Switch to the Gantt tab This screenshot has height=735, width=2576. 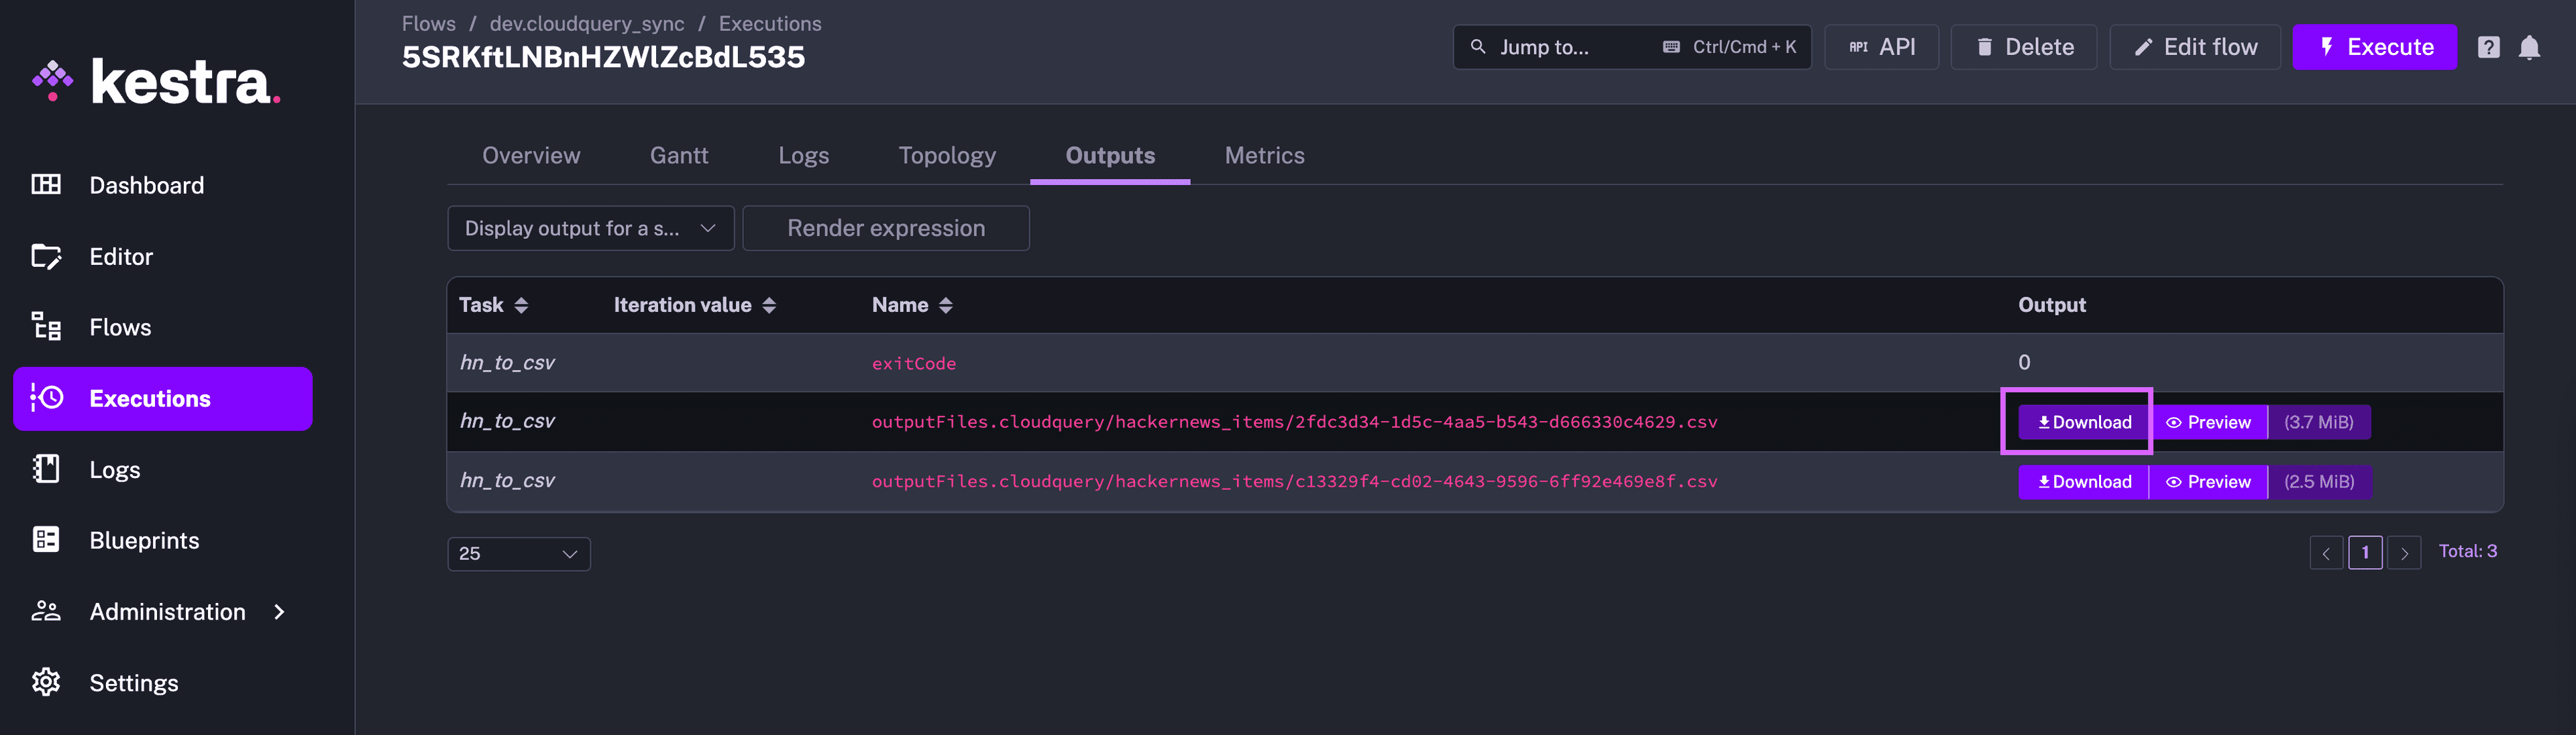pyautogui.click(x=679, y=155)
